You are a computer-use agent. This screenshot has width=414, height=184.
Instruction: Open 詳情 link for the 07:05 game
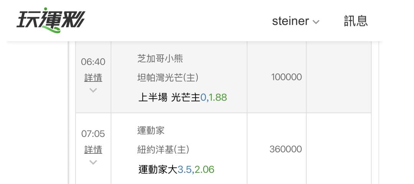(93, 150)
